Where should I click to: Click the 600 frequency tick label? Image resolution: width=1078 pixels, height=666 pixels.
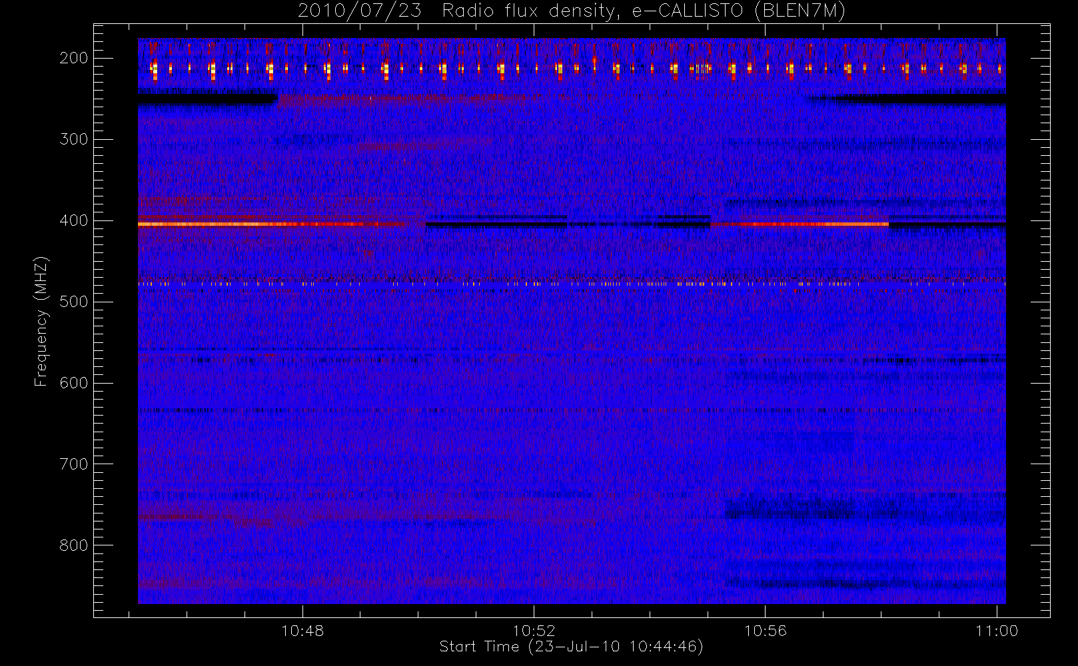[74, 383]
